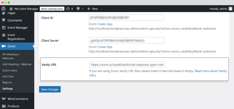This screenshot has width=234, height=109.
Task: Open Pages in the sidebar
Action: click(x=11, y=13)
